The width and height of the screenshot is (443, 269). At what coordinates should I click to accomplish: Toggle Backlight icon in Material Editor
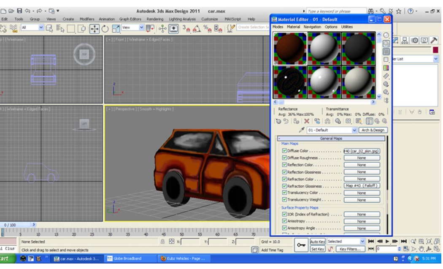(x=386, y=43)
